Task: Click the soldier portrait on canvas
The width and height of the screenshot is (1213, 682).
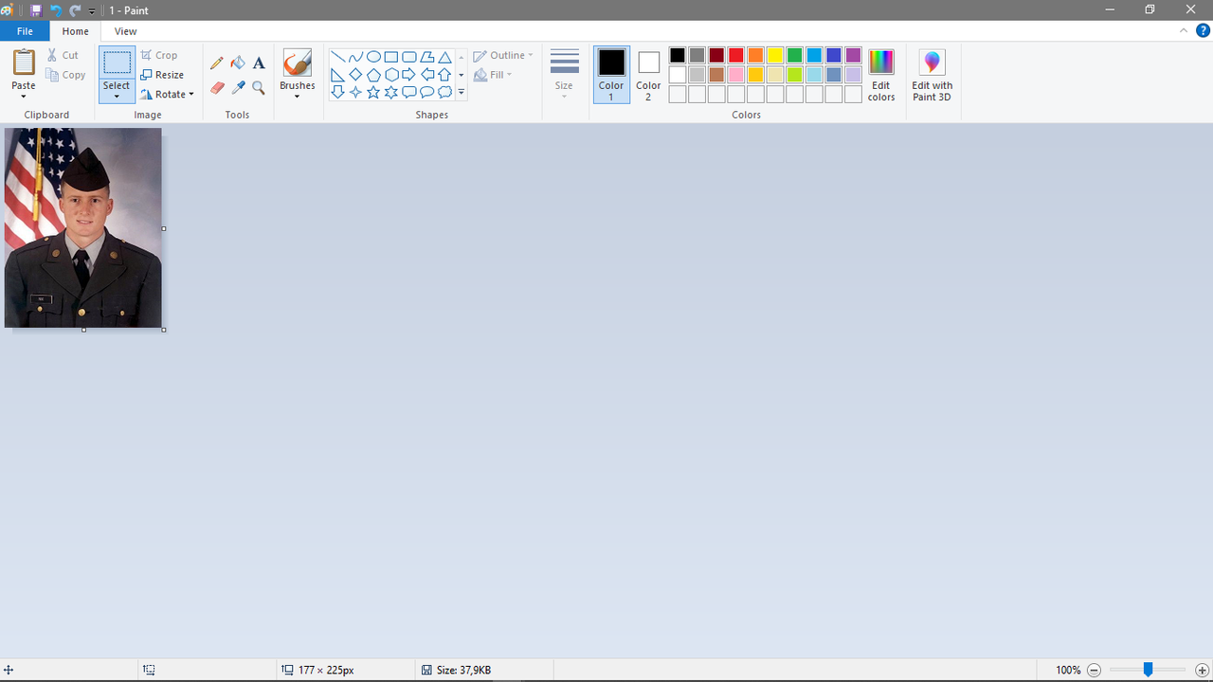Action: click(83, 228)
